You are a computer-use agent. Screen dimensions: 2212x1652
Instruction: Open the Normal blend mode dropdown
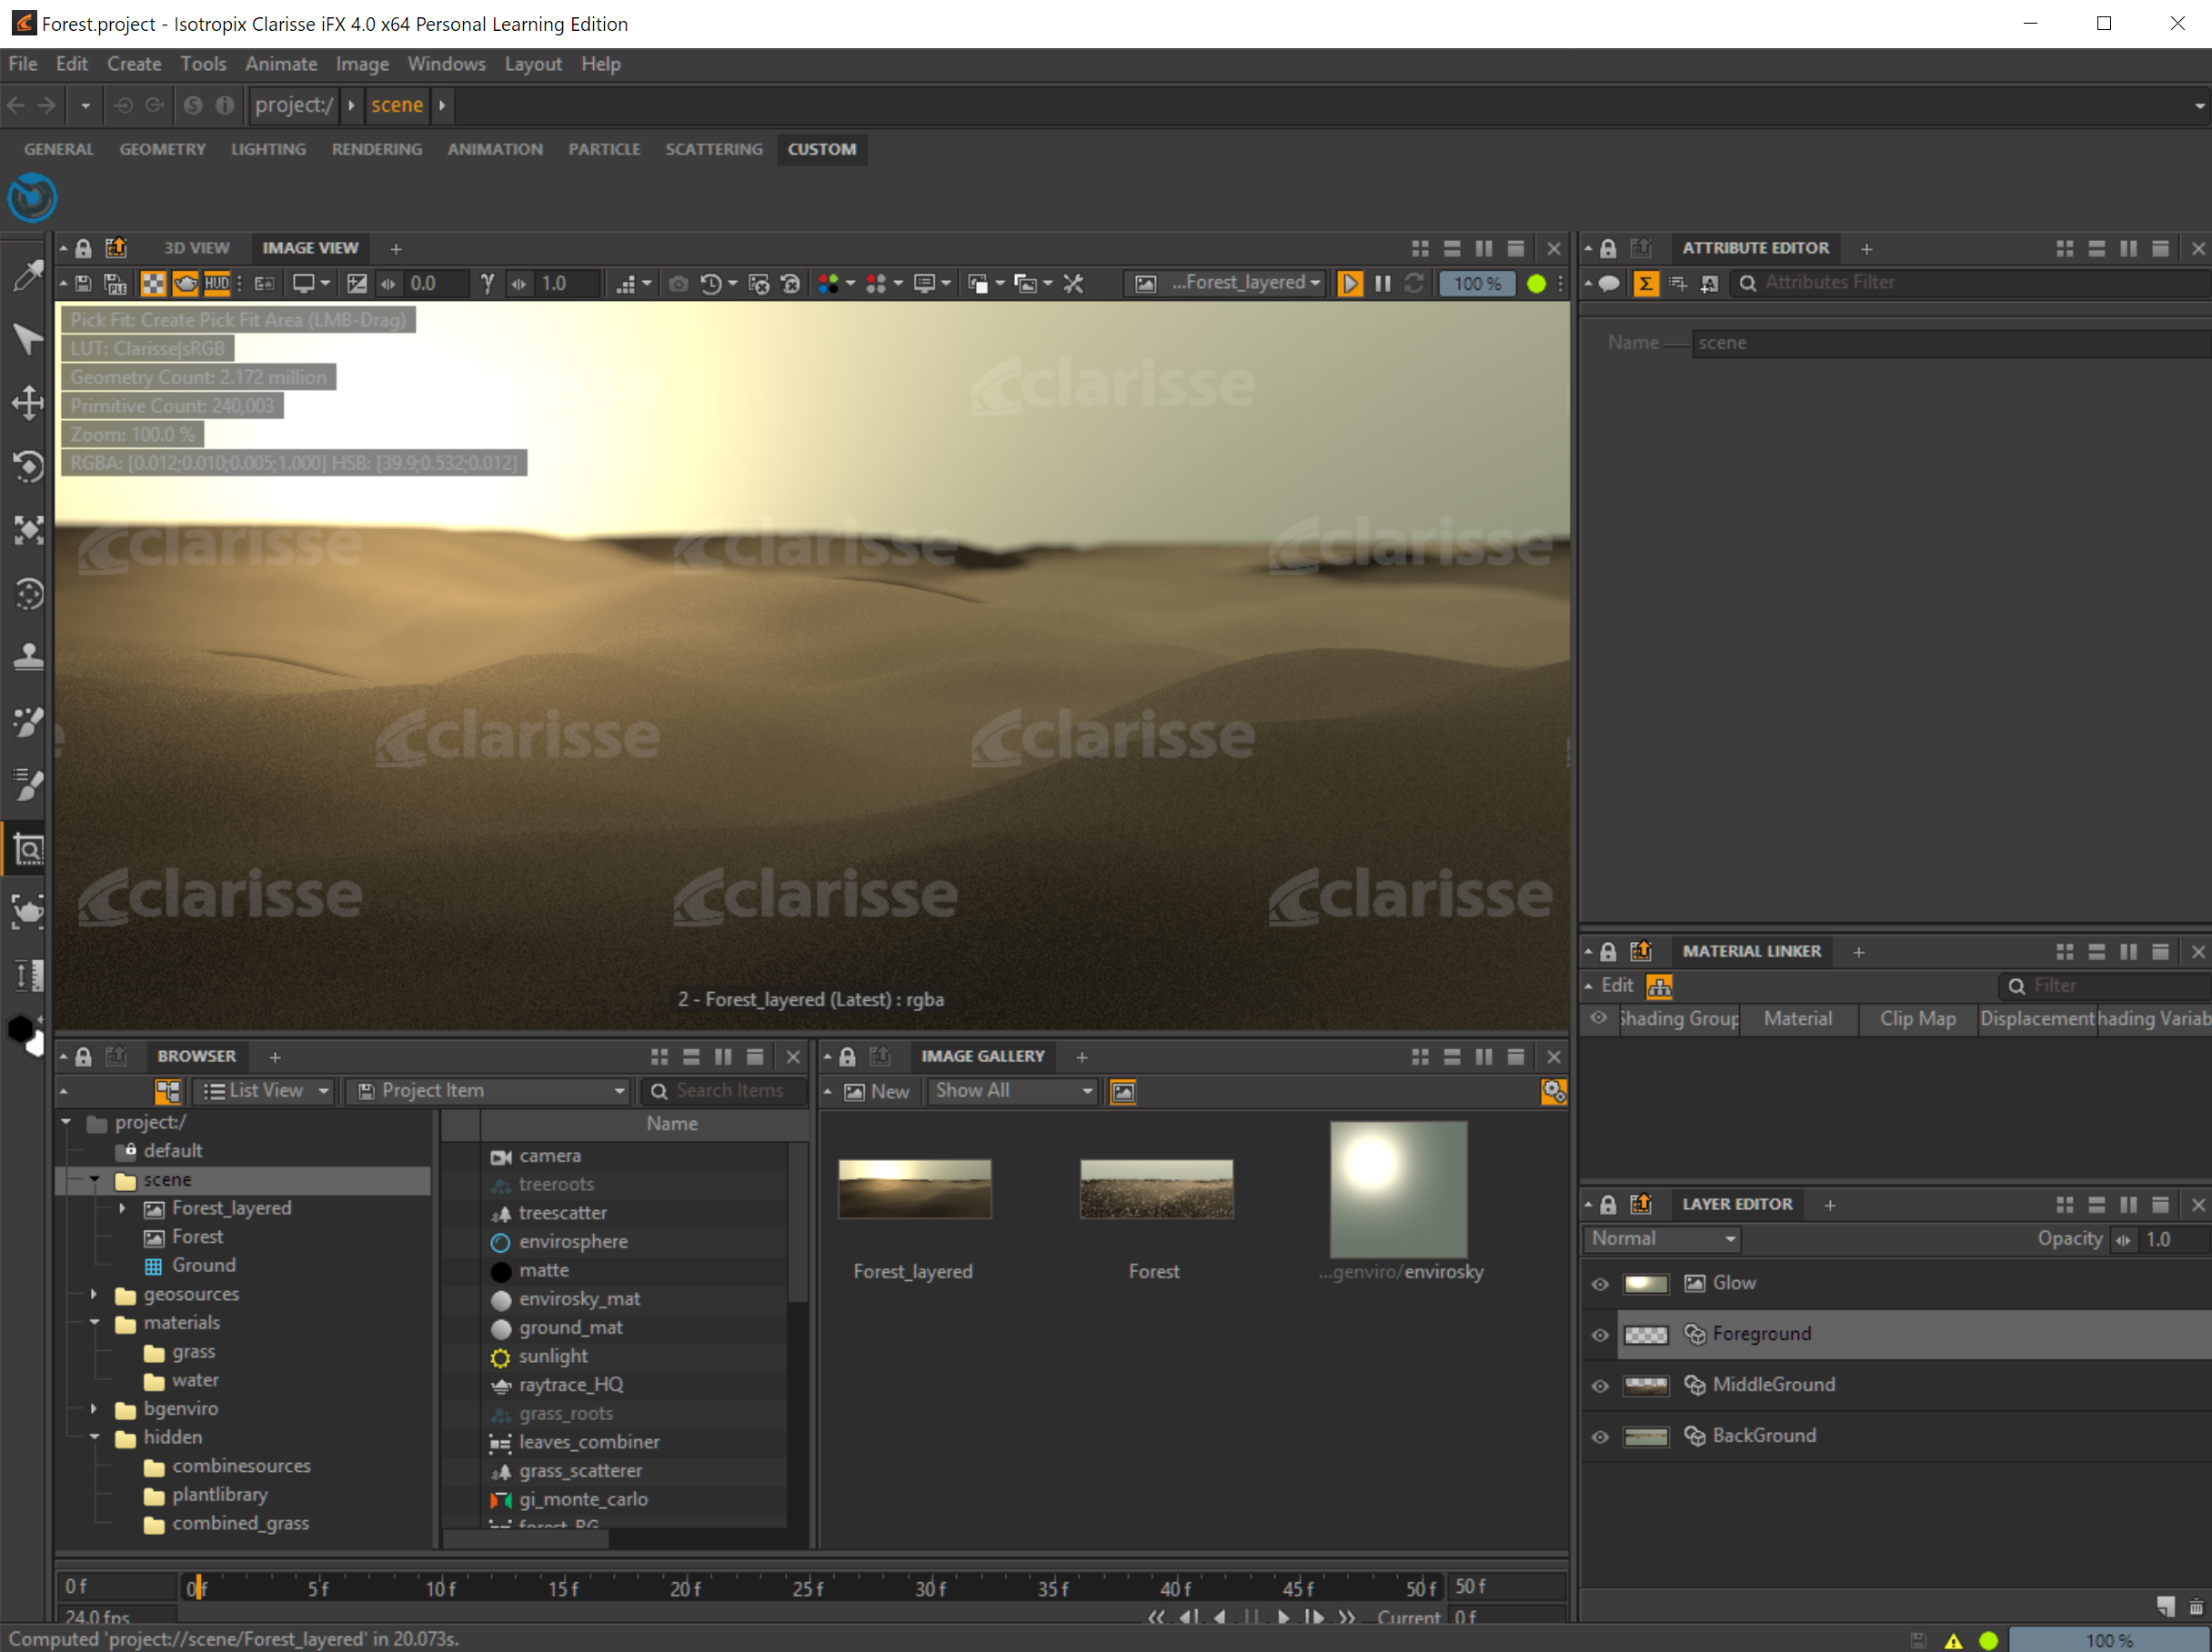[1662, 1239]
